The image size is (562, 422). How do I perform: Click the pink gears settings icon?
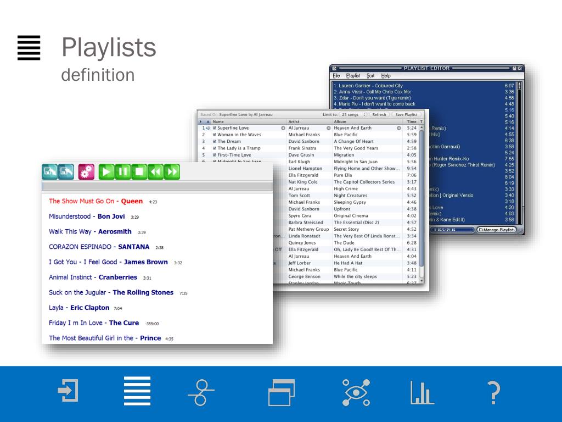pos(86,172)
